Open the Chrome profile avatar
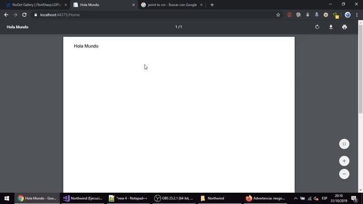Viewport: 363px width, 204px height. pyautogui.click(x=348, y=15)
